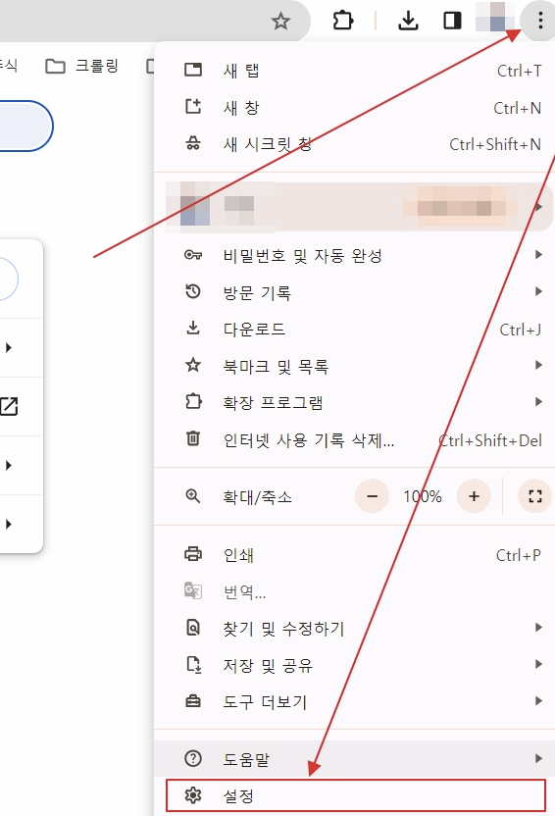Click the bookmark star icon in address bar
555x816 pixels.
tap(280, 22)
